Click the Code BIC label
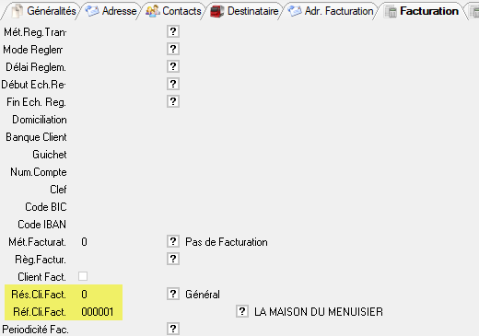Screen dimensions: 479x336 (46, 207)
